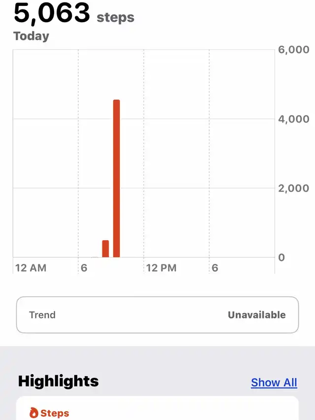Select the tallest orange step bar
Viewport: 315px width, 420px height.
coord(117,178)
